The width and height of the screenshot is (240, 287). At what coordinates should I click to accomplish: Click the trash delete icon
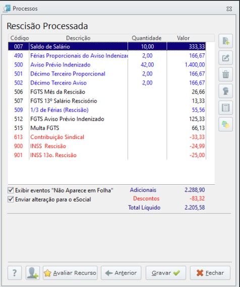[x=225, y=75]
